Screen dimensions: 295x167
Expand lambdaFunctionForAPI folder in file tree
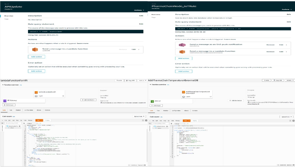click(6, 126)
